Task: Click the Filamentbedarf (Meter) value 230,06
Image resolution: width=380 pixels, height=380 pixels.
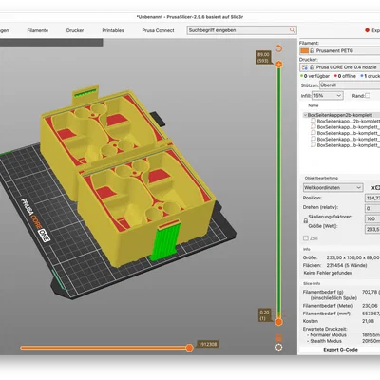Action: (370, 306)
